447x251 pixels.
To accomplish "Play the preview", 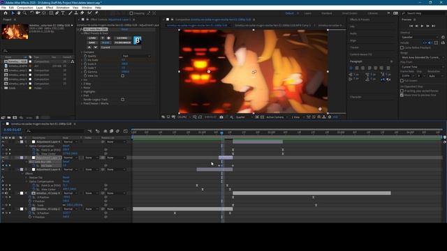I will click(422, 26).
